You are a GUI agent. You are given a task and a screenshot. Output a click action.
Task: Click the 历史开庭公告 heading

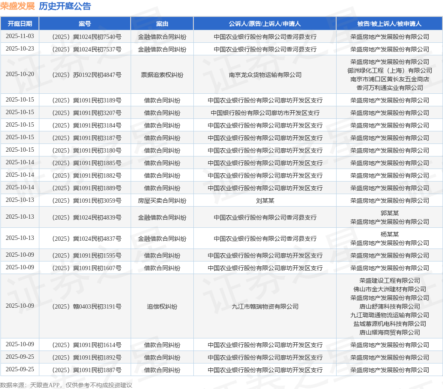coord(65,6)
